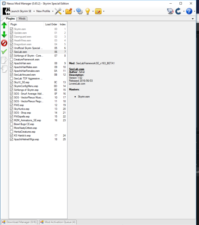Click the Nexus Mod Manager title bar icon
The width and height of the screenshot is (199, 225).
4,3
